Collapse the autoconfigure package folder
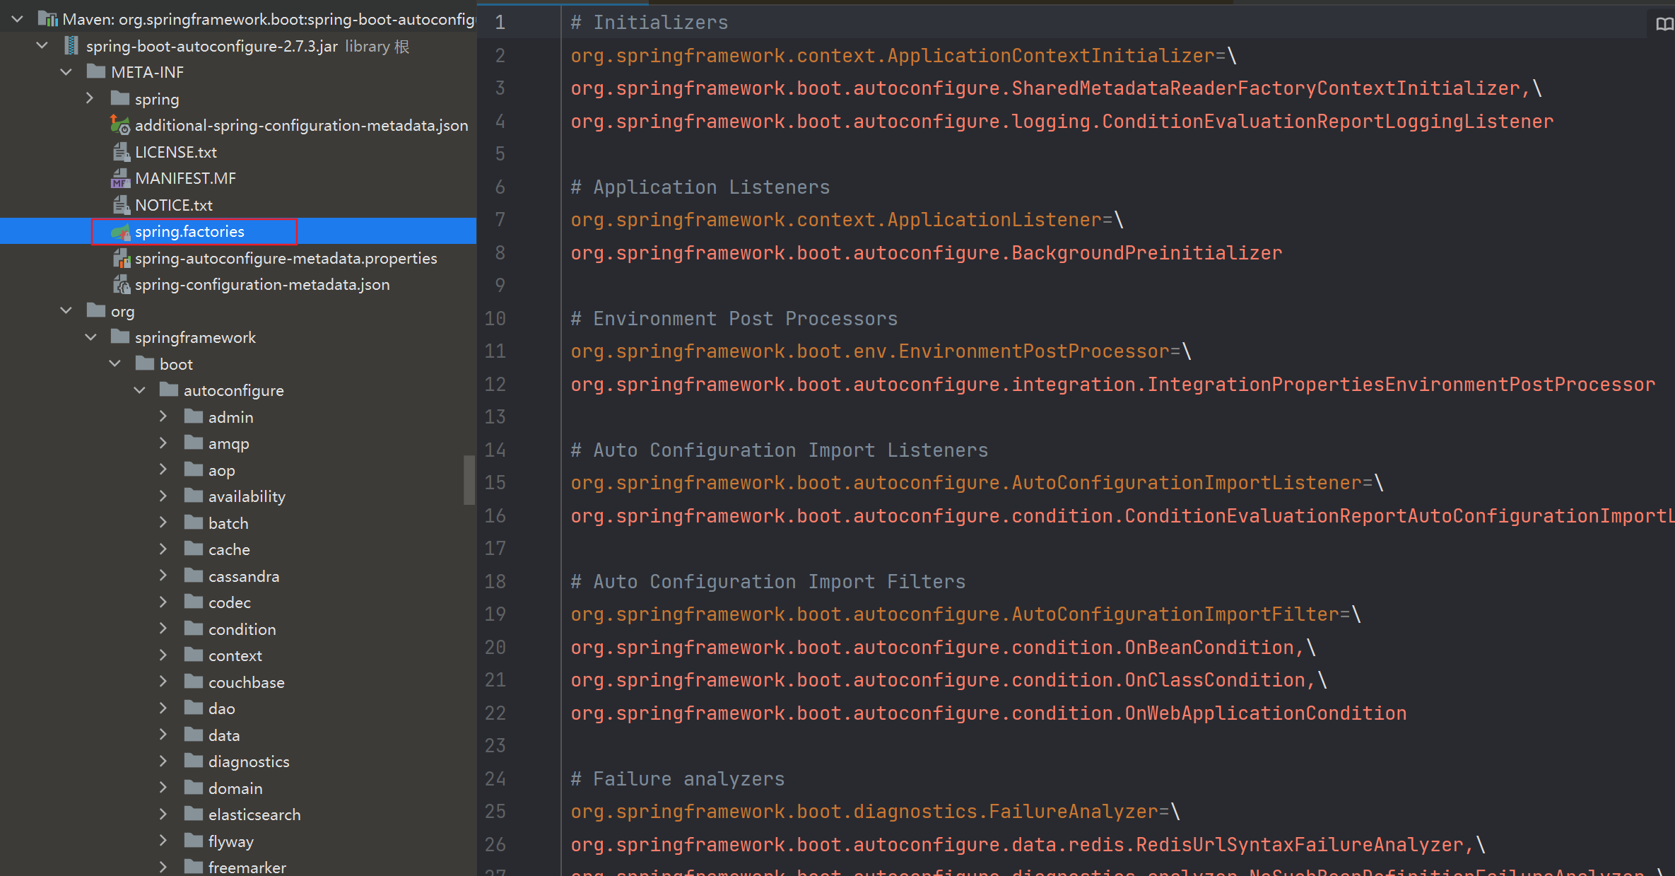This screenshot has width=1675, height=876. 139,391
